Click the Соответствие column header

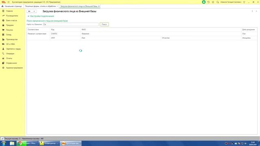pos(38,30)
